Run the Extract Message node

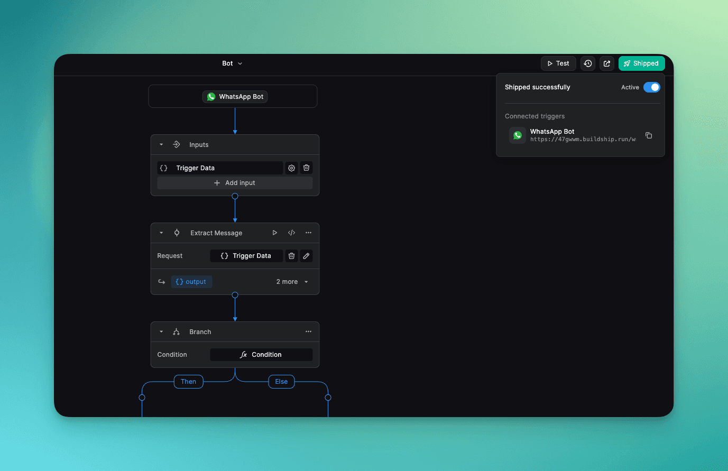[x=274, y=233]
